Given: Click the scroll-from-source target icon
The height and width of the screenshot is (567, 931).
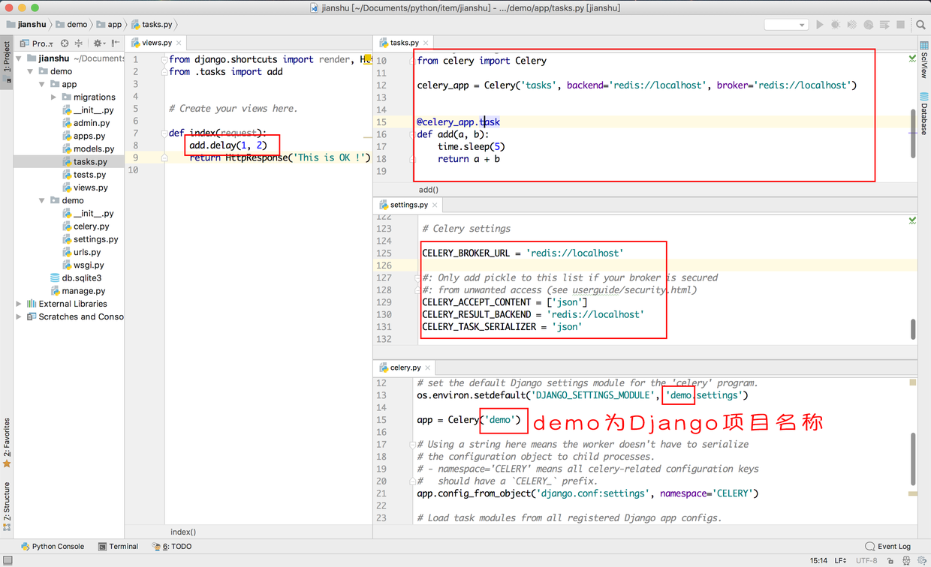Looking at the screenshot, I should 65,43.
